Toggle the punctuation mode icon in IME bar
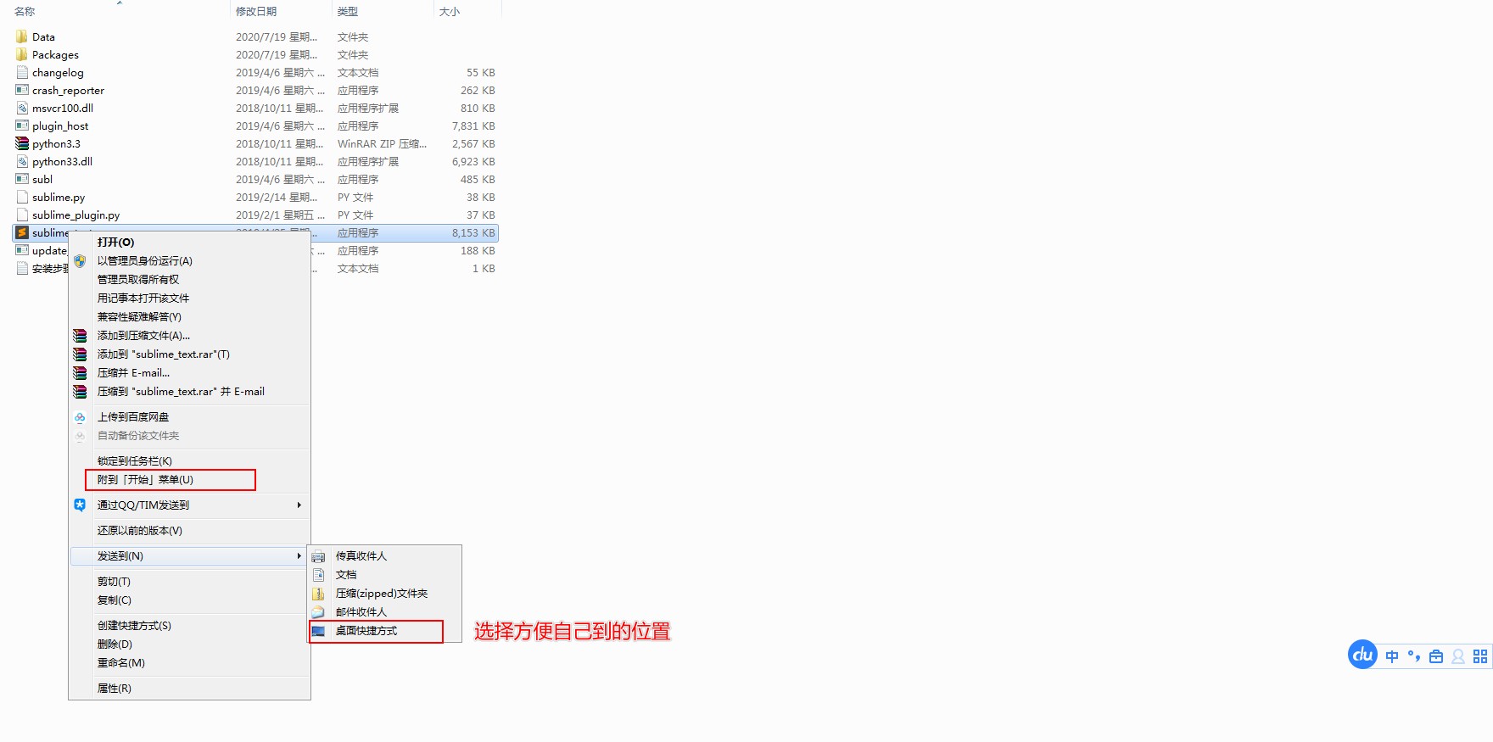 tap(1414, 656)
